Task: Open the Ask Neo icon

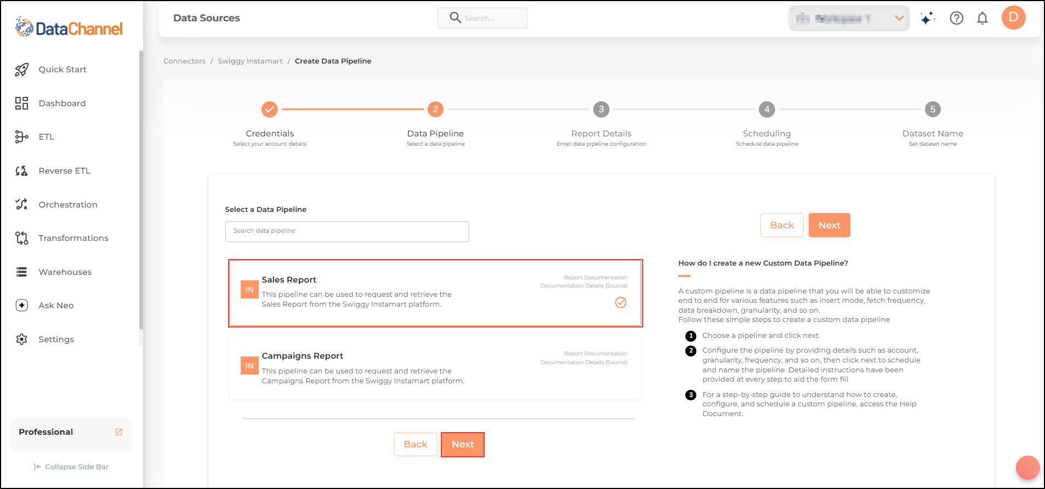Action: point(21,306)
